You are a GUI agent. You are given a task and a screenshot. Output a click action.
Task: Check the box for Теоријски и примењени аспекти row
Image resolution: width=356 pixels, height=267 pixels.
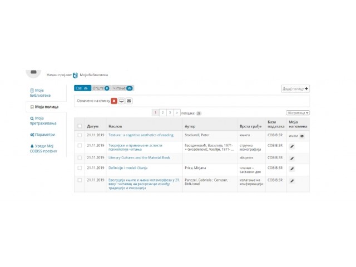pyautogui.click(x=80, y=146)
